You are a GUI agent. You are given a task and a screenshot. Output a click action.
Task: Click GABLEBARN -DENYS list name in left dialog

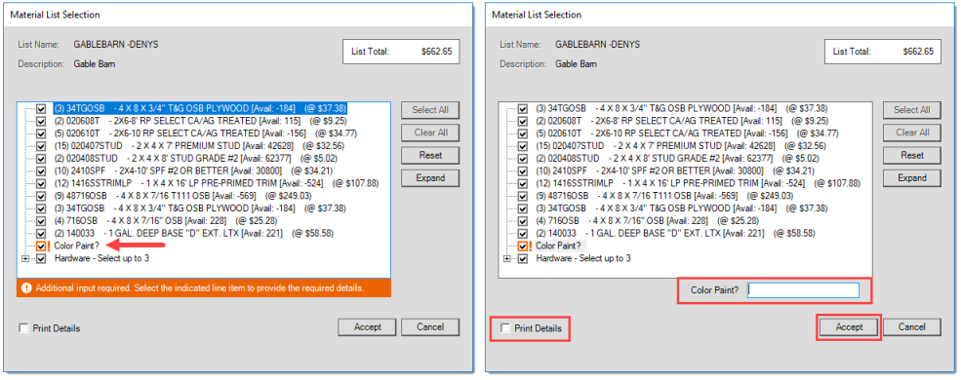coord(116,45)
